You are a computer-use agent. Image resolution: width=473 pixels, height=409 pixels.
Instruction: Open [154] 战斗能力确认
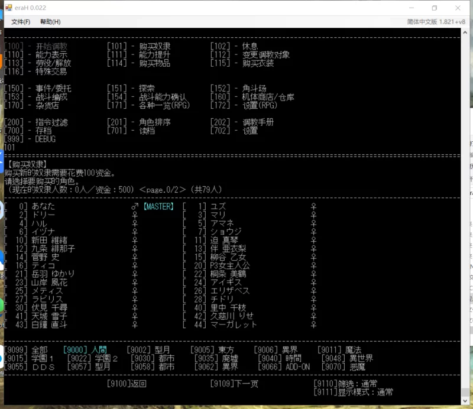[x=147, y=97]
